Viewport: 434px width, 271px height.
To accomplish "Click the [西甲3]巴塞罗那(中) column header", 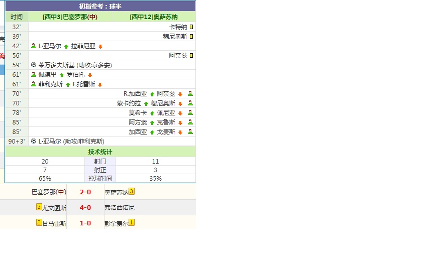I will tap(70, 17).
